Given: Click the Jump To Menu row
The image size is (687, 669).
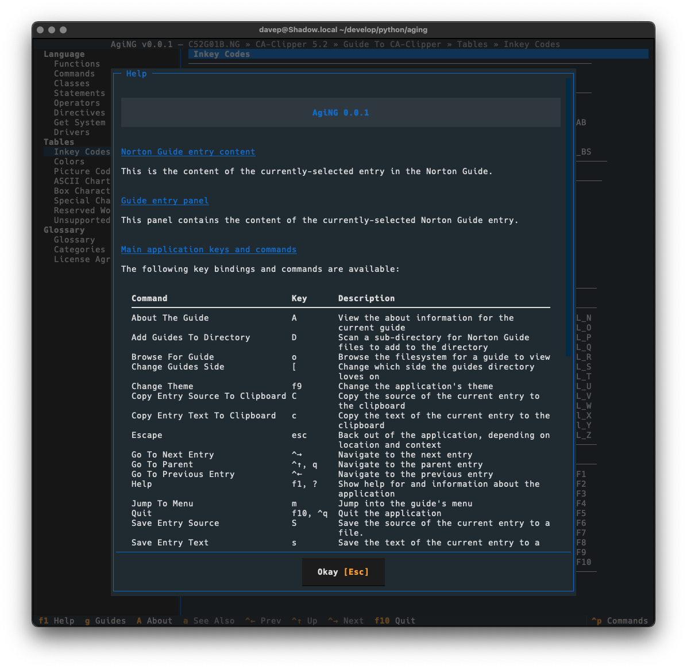Looking at the screenshot, I should point(341,503).
